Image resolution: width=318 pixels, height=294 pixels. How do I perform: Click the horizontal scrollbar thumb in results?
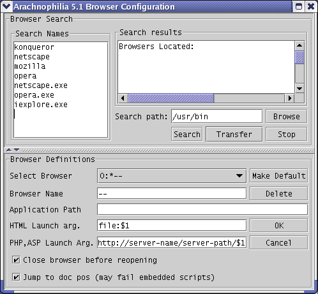[171, 98]
